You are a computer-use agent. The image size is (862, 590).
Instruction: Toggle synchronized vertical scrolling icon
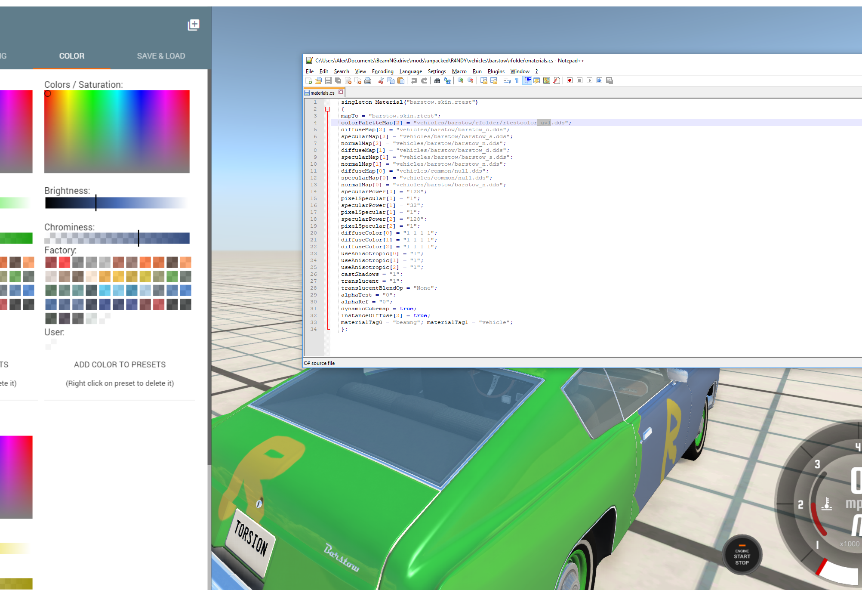click(x=484, y=80)
